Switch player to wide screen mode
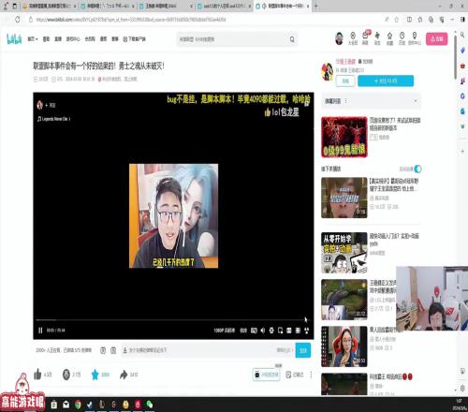The height and width of the screenshot is (412, 468). tap(289, 331)
